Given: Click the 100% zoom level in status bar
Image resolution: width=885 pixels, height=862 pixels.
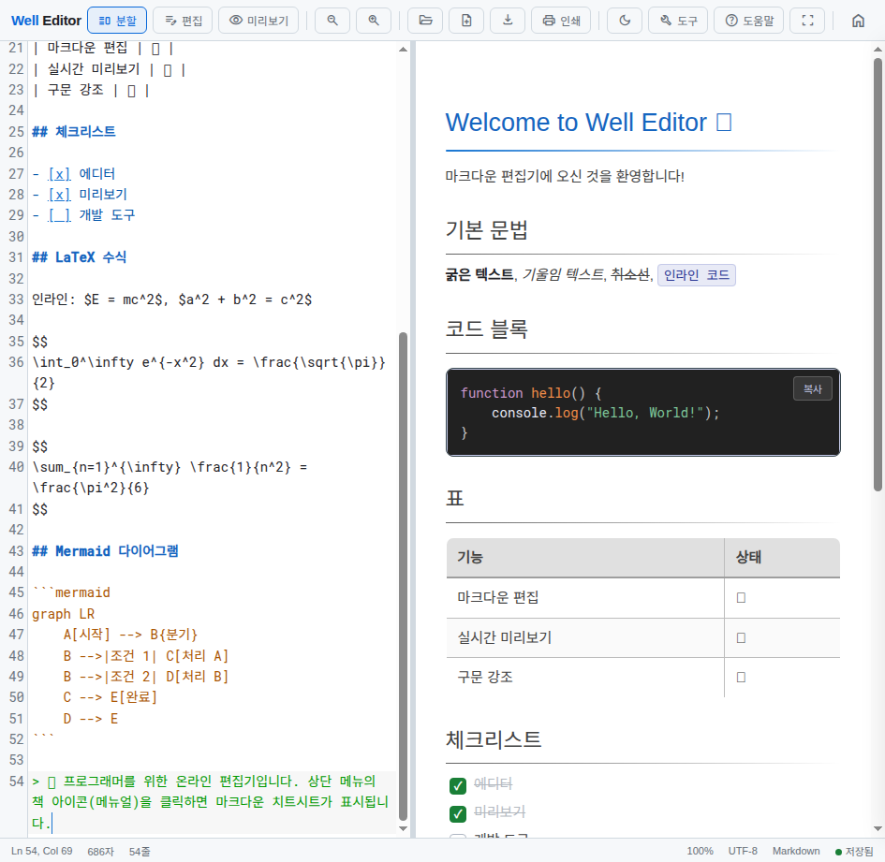Looking at the screenshot, I should (700, 851).
